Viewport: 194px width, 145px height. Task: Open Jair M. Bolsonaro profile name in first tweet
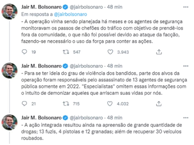41,7
